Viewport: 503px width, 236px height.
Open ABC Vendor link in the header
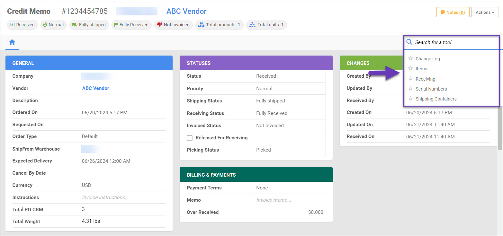point(186,12)
